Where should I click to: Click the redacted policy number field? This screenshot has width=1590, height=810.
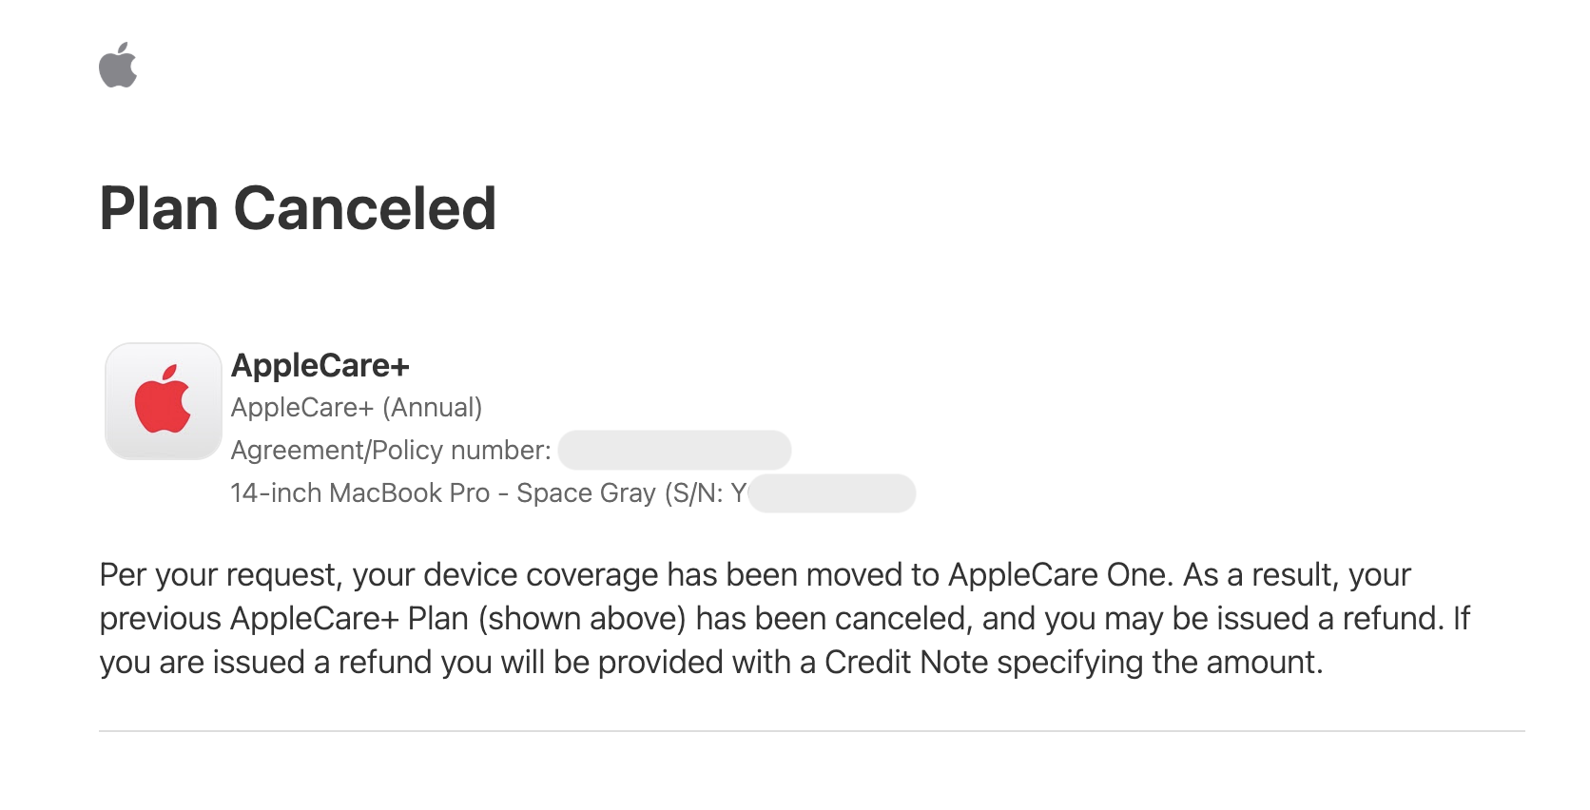tap(674, 451)
